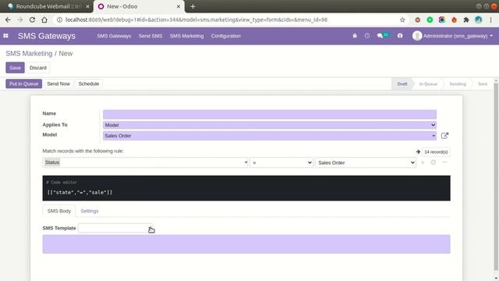Open the Applies To dropdown
Viewport: 499px width, 281px height.
(x=270, y=125)
